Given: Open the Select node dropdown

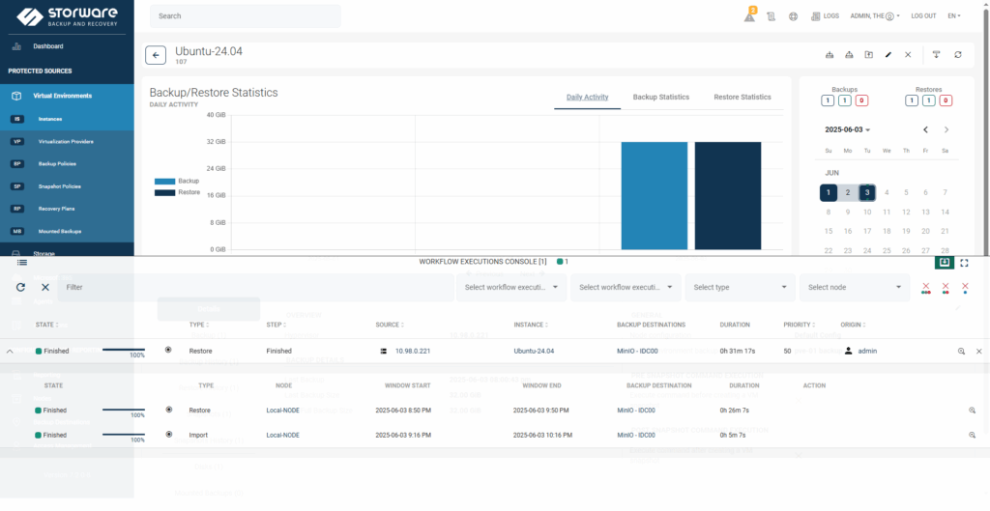Looking at the screenshot, I should pos(854,287).
